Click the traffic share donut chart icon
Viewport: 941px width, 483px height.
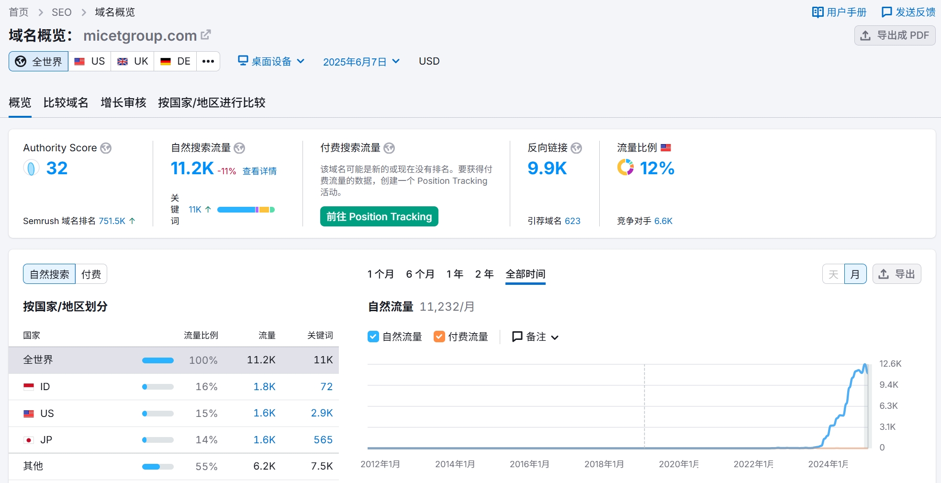[625, 168]
